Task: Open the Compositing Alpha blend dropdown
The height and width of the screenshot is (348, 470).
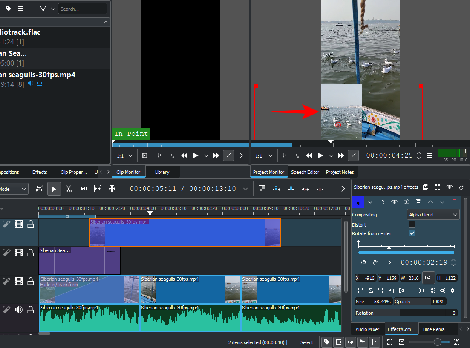Action: pyautogui.click(x=433, y=215)
